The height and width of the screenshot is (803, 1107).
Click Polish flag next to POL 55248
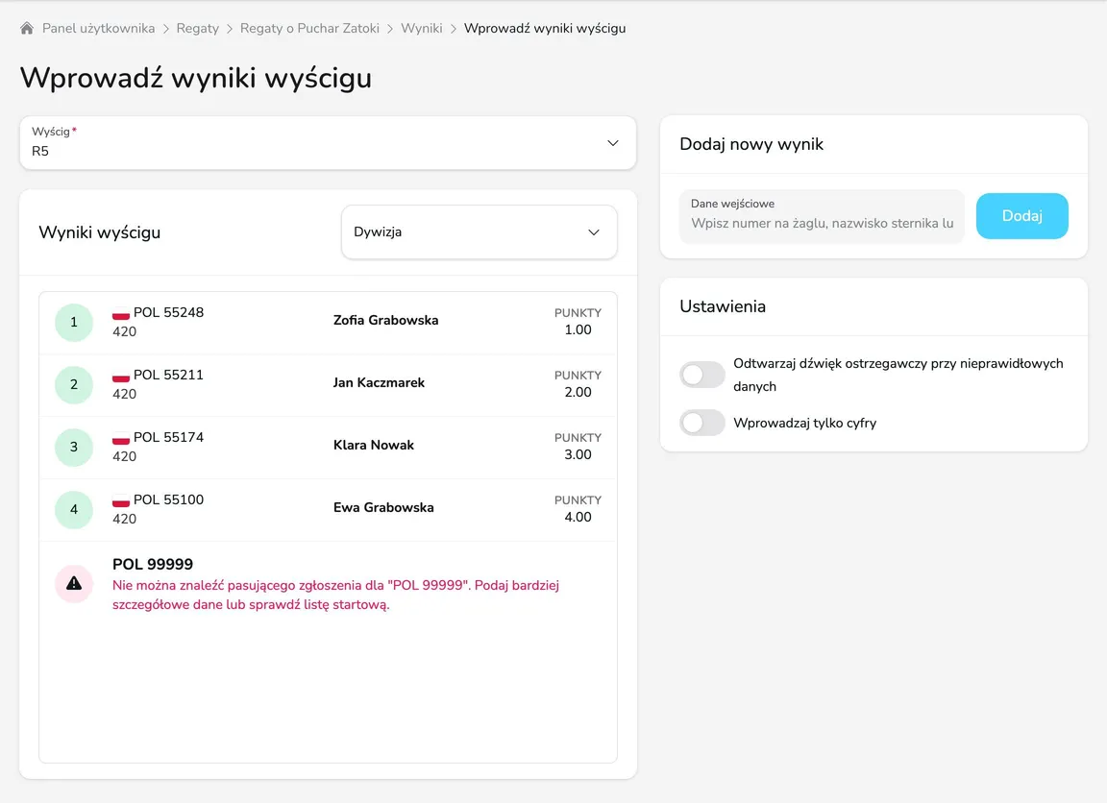tap(121, 313)
